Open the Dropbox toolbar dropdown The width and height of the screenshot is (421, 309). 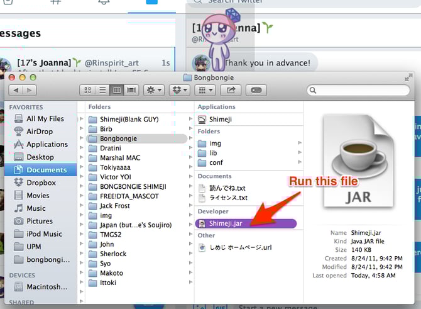coord(180,90)
